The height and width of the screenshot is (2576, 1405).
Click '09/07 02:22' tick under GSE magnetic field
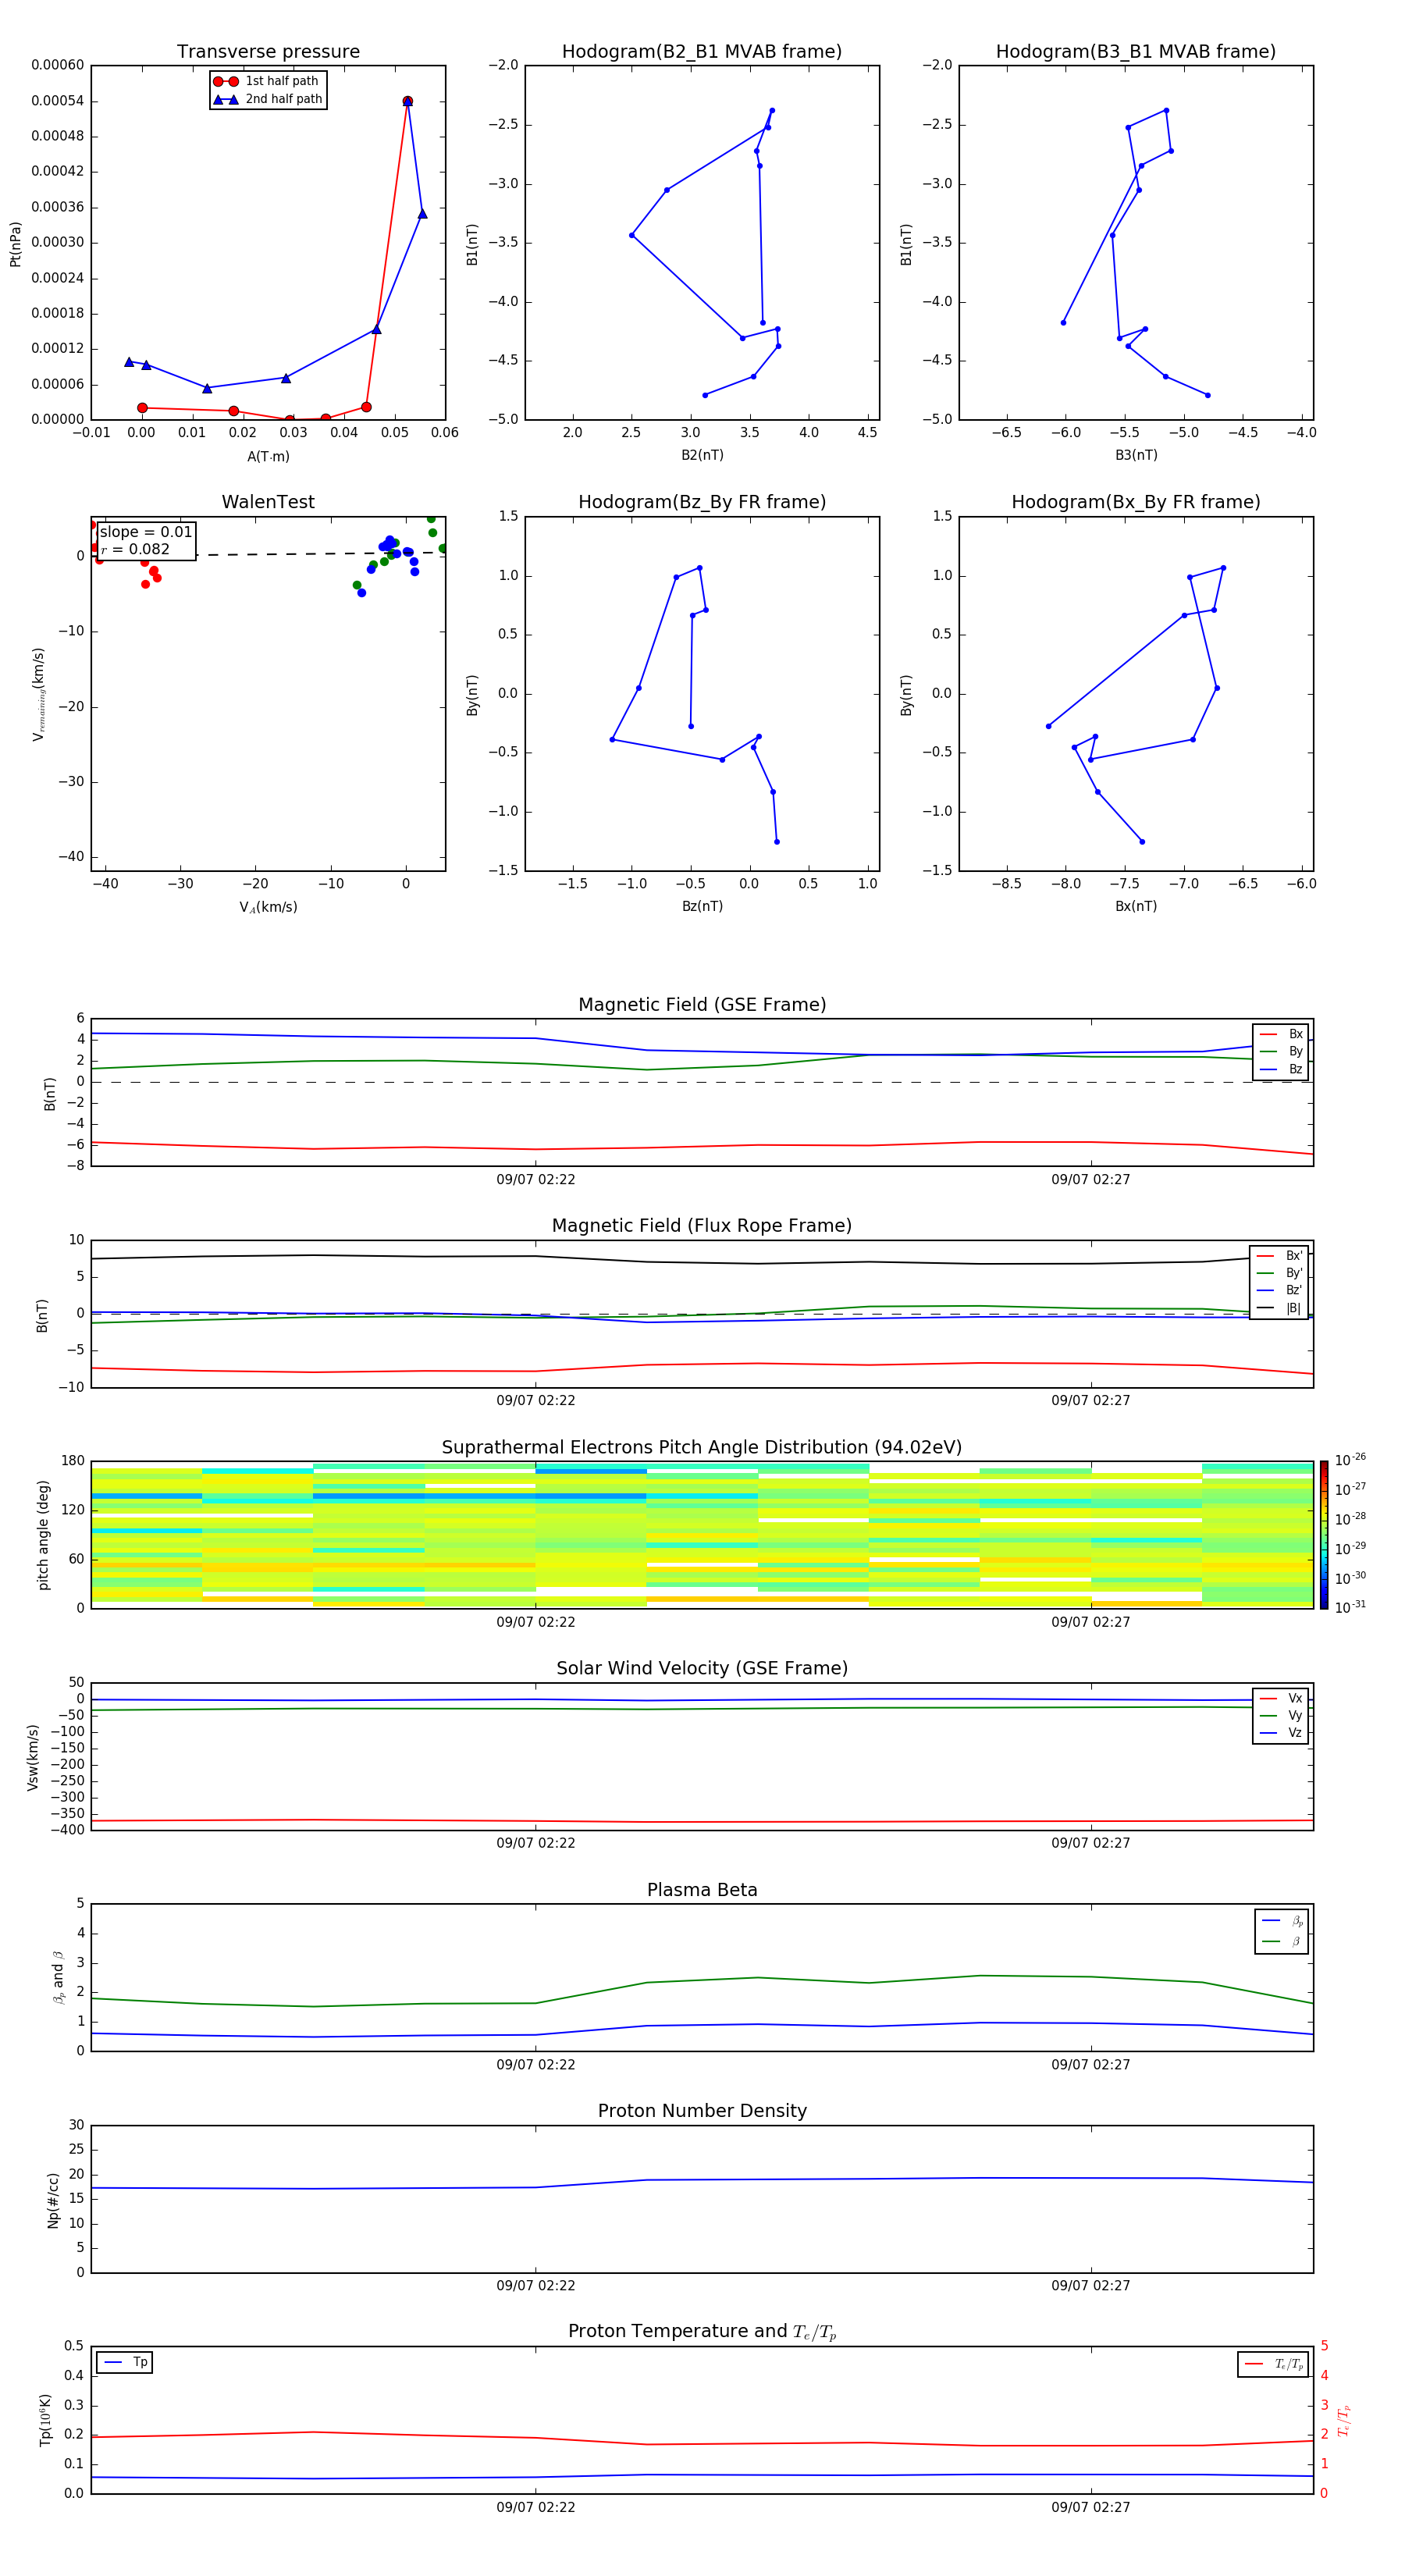click(x=536, y=1180)
